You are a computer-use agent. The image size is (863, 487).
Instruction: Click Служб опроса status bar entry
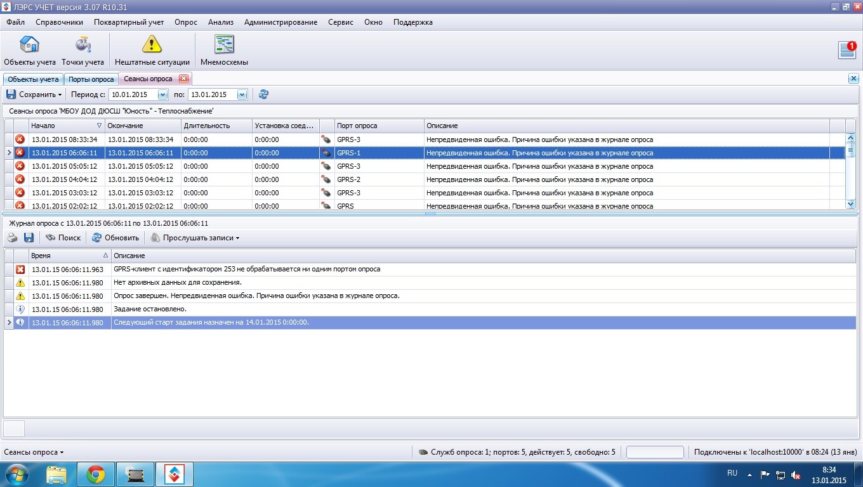(x=517, y=452)
